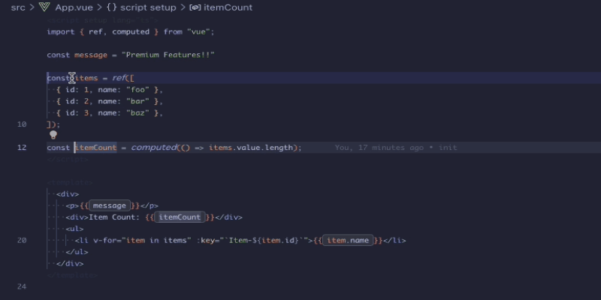
Task: Click the git blame annotation 'You, 17 minutes ago'
Action: pos(379,147)
